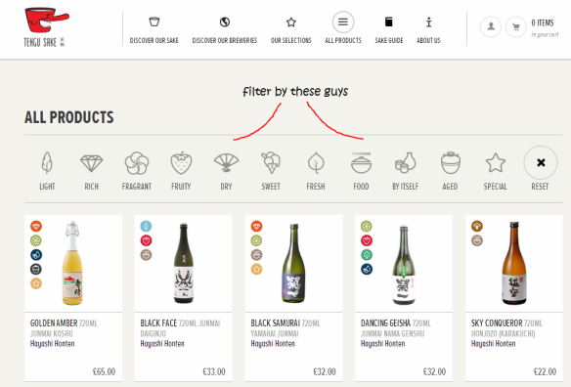Screen dimensions: 571x387
Task: Click the red Fruity badge on Black Face
Action: tap(146, 240)
